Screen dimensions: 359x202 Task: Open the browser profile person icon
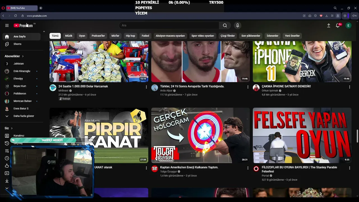coord(338,16)
